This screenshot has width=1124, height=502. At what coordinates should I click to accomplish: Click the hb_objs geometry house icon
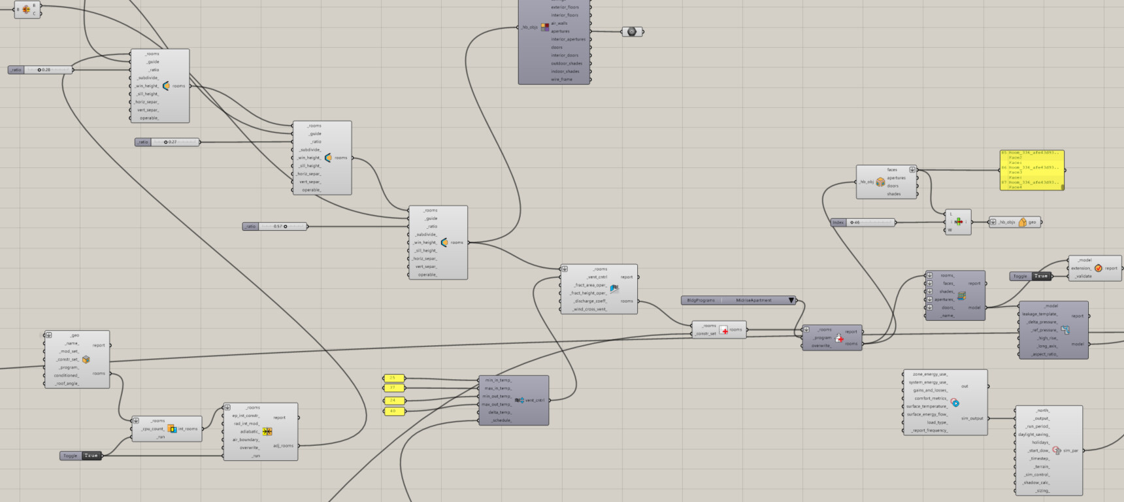1022,222
